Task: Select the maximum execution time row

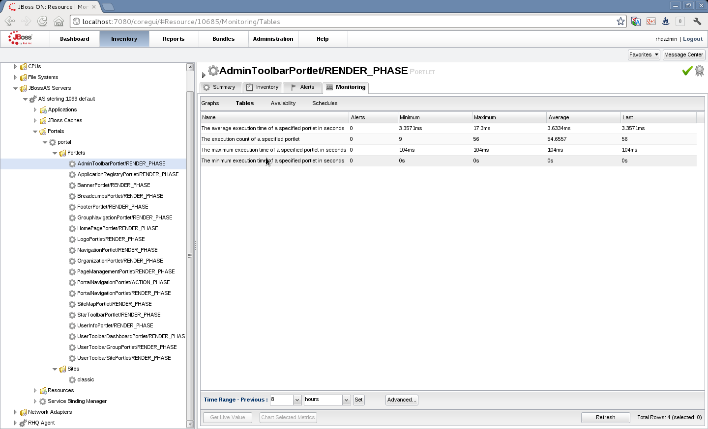Action: click(x=448, y=150)
